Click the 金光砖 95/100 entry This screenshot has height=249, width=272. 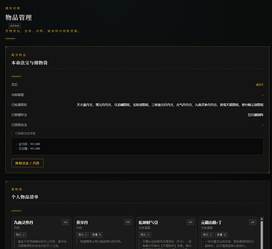[x=29, y=144]
